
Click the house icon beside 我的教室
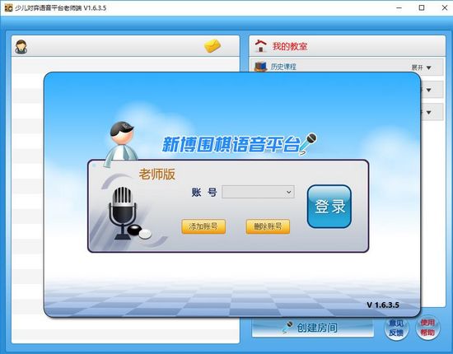point(260,46)
